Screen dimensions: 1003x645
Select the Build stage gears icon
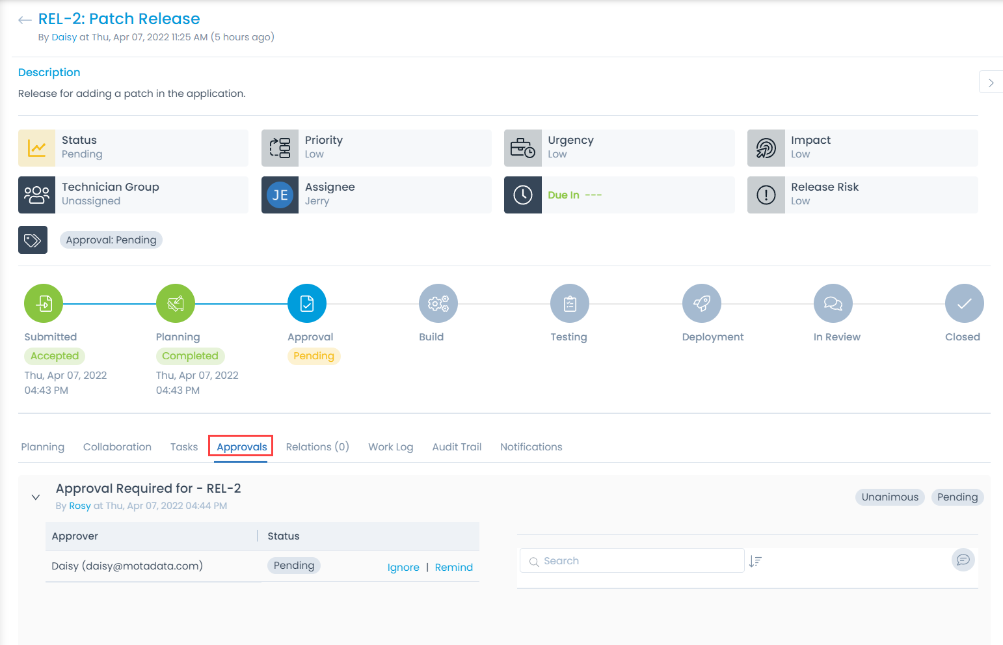point(438,303)
